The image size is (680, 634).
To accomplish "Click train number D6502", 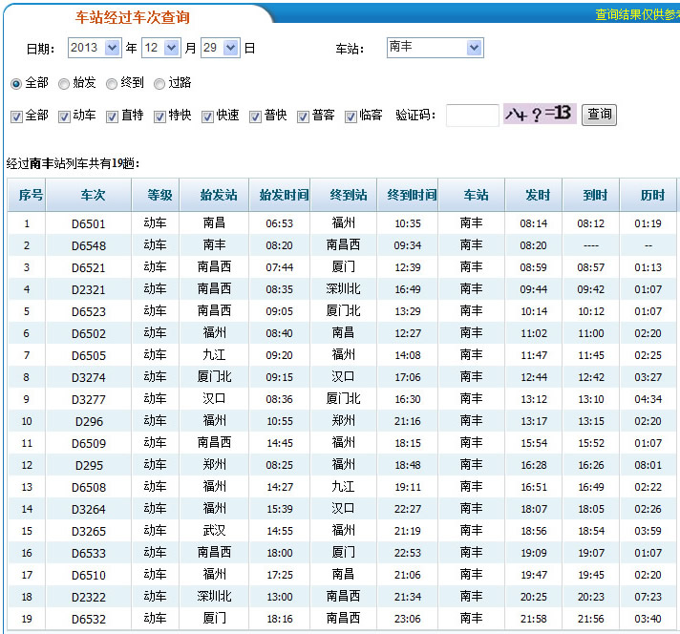I will [89, 333].
